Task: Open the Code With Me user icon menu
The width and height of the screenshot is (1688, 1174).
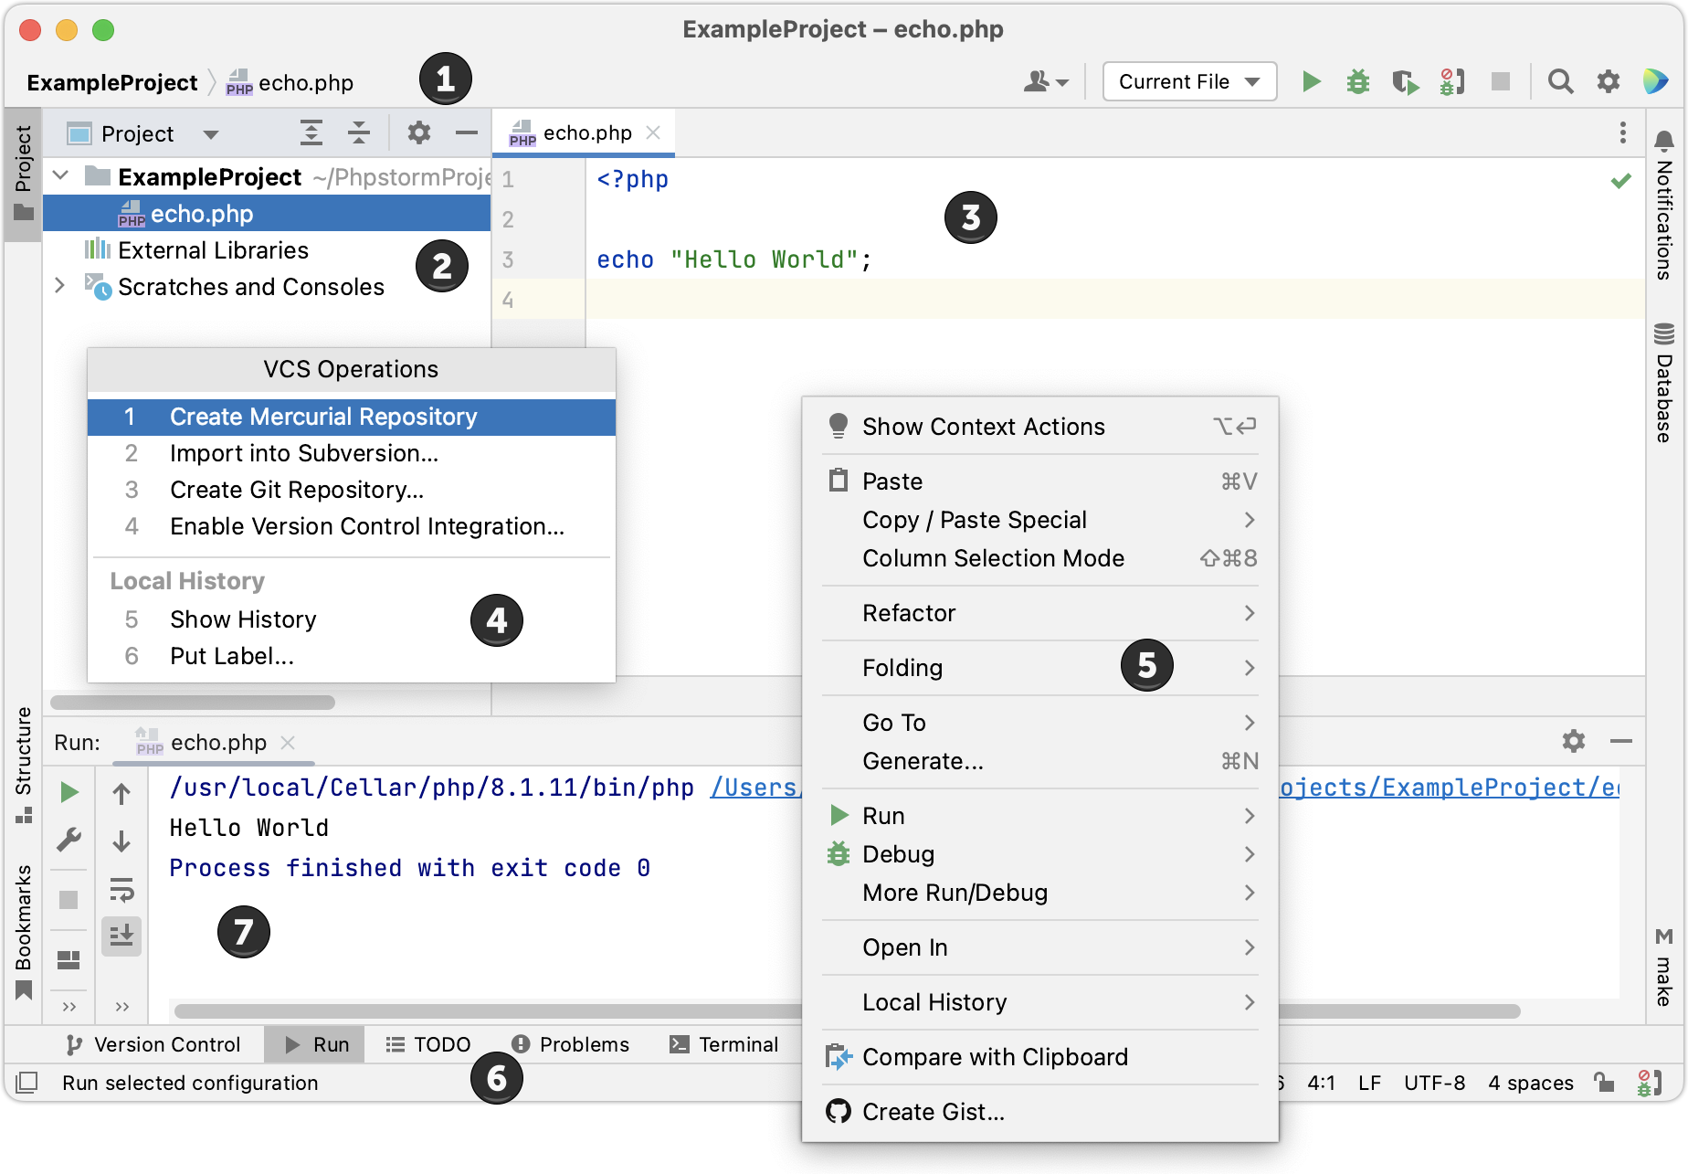Action: click(x=1046, y=82)
